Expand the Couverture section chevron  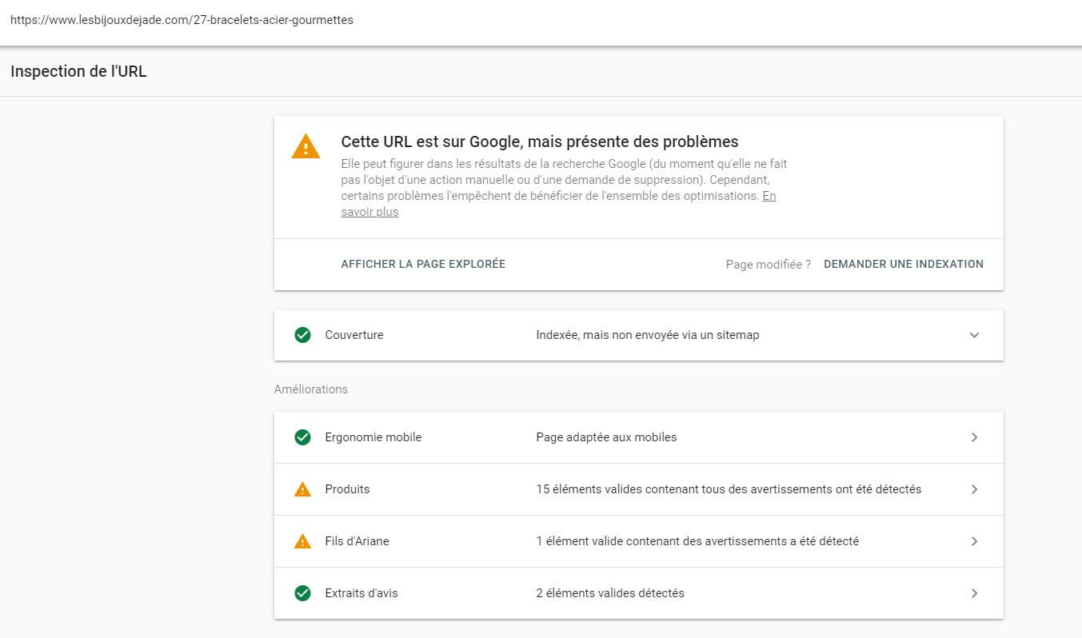(974, 335)
